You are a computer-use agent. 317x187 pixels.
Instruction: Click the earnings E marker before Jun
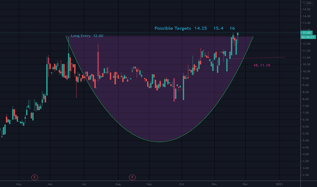[x=35, y=177]
